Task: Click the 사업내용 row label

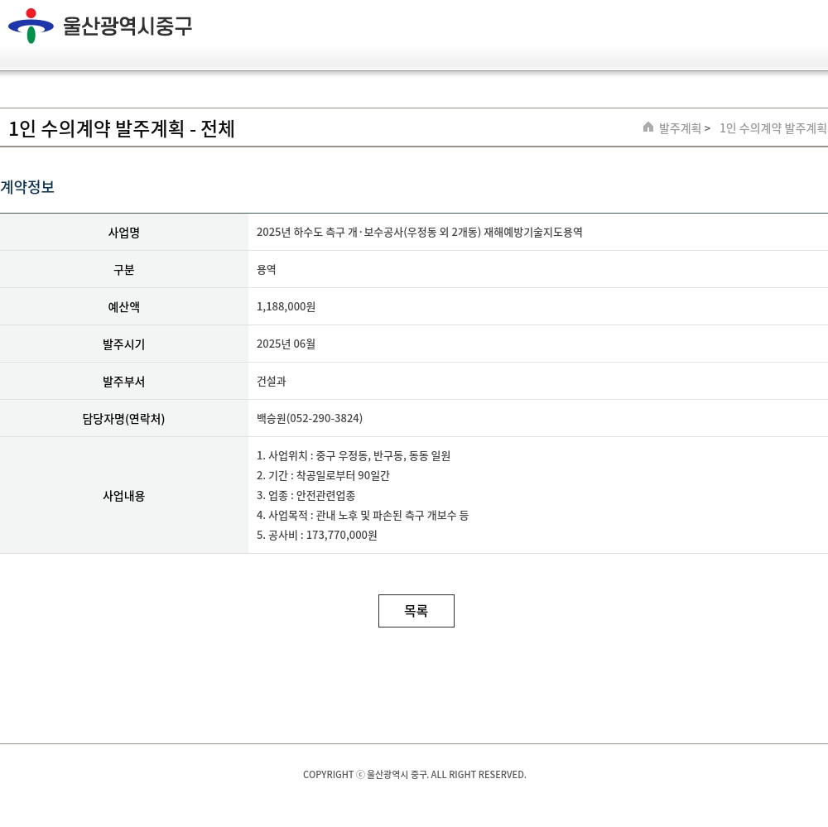Action: [124, 496]
